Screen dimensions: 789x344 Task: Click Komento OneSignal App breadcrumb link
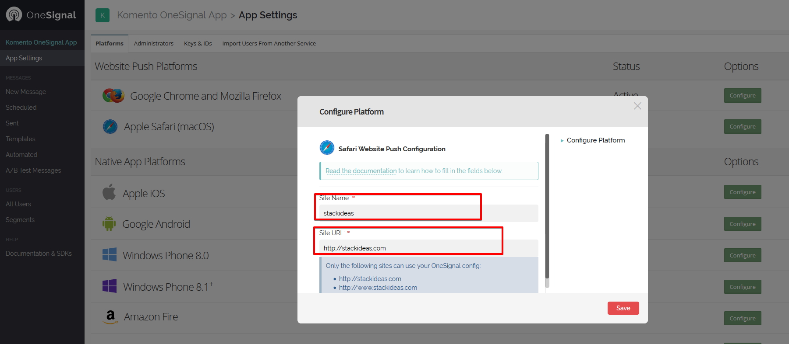(x=172, y=15)
